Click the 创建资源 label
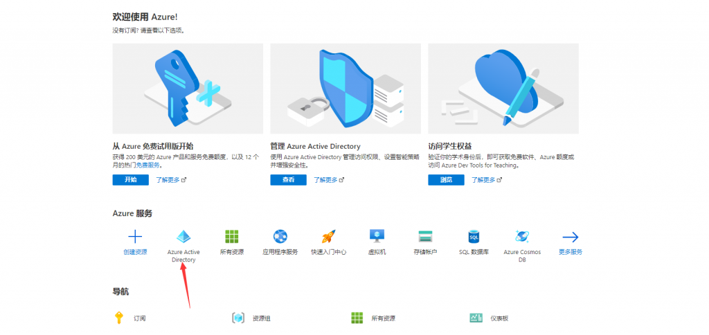 tap(135, 252)
